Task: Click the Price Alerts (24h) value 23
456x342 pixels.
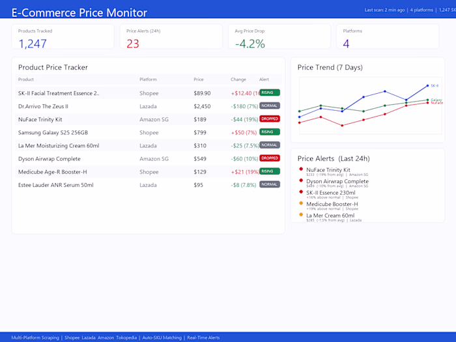Action: pos(133,44)
